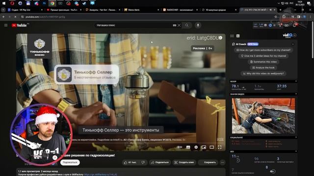This screenshot has width=314, height=176.
Task: Switch to 'Аккаунты - Чат-бот' tab
Action: click(x=103, y=10)
